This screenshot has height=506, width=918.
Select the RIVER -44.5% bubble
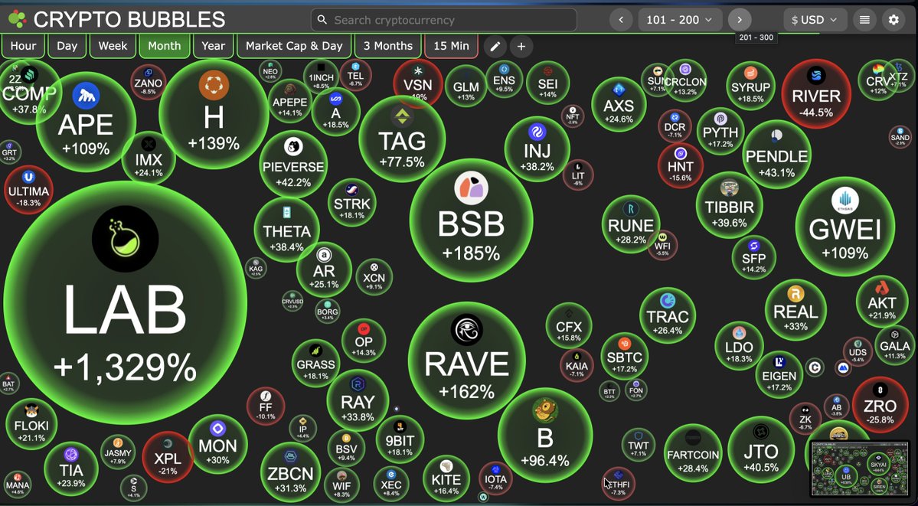point(816,93)
